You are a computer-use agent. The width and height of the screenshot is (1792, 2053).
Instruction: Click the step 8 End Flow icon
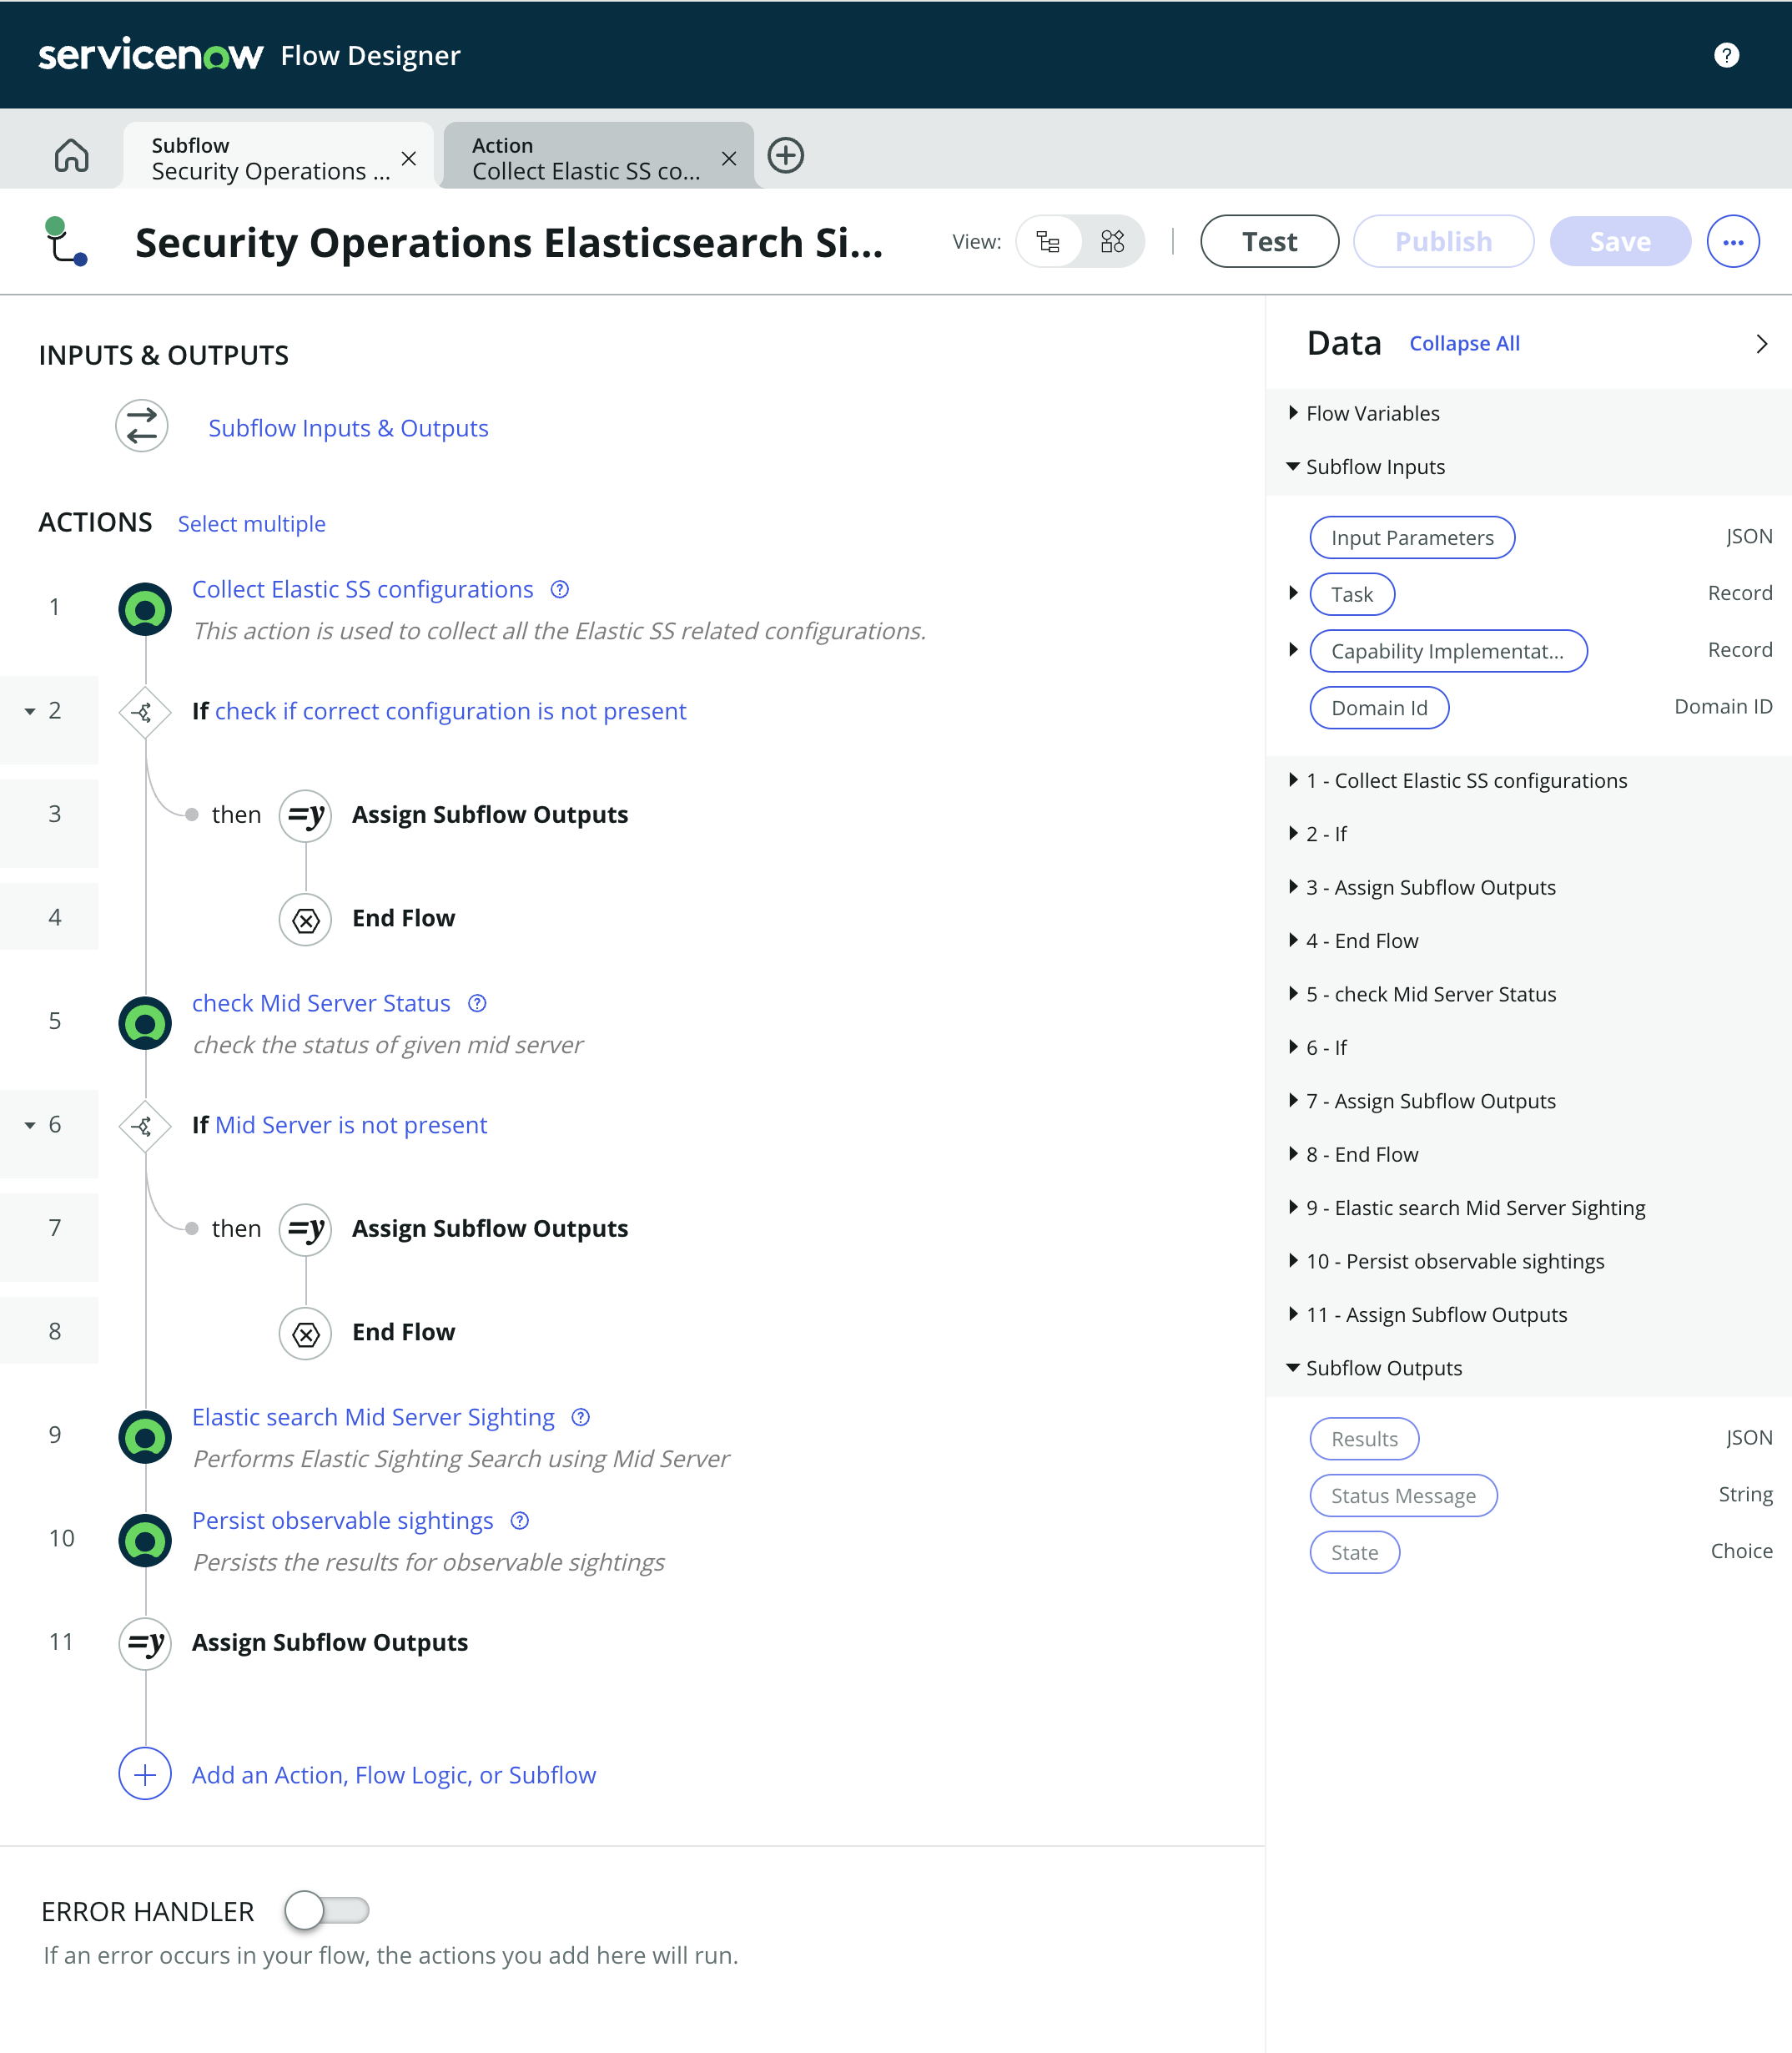pyautogui.click(x=305, y=1333)
